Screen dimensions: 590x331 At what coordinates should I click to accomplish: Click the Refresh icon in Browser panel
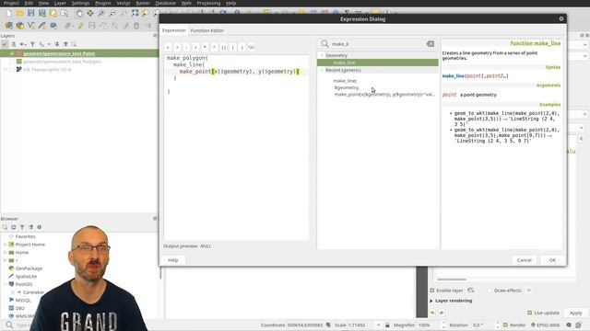[14, 227]
